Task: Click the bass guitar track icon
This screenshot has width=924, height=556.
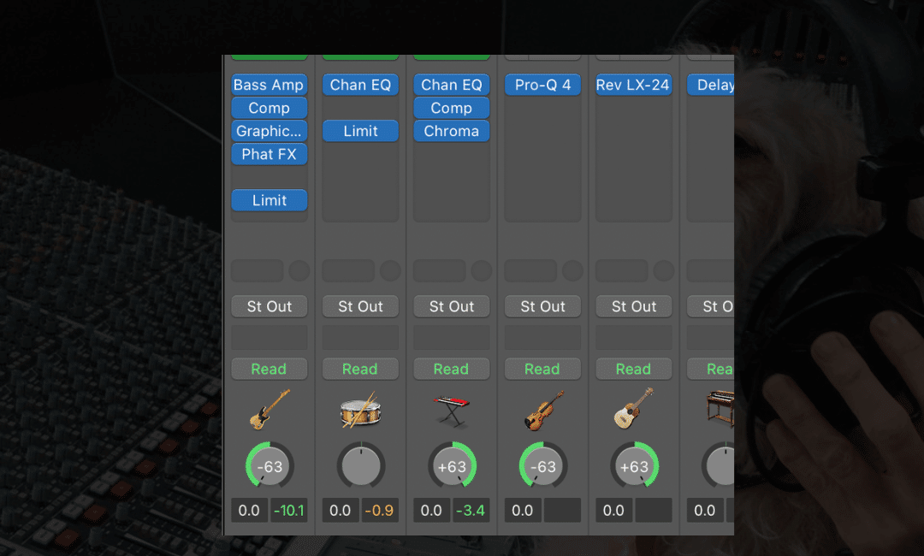Action: [269, 409]
